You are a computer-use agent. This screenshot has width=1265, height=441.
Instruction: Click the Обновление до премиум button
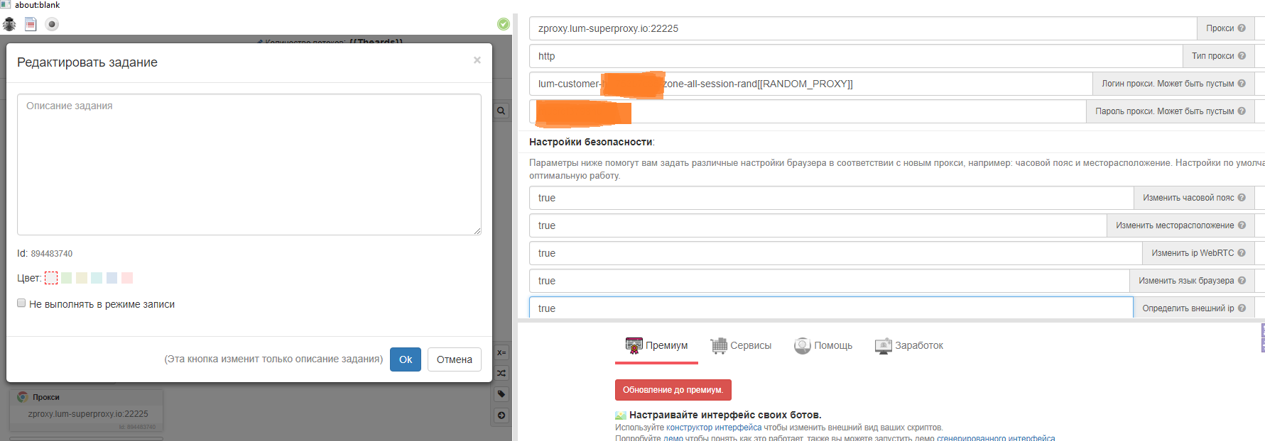[673, 390]
